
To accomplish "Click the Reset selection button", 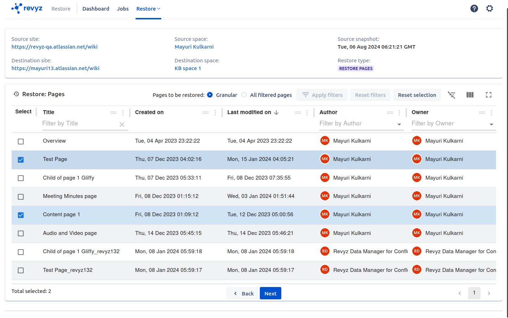I will pos(417,95).
